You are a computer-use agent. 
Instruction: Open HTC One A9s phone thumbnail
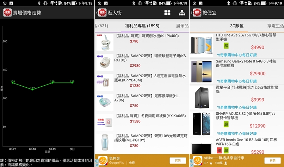click(x=202, y=45)
